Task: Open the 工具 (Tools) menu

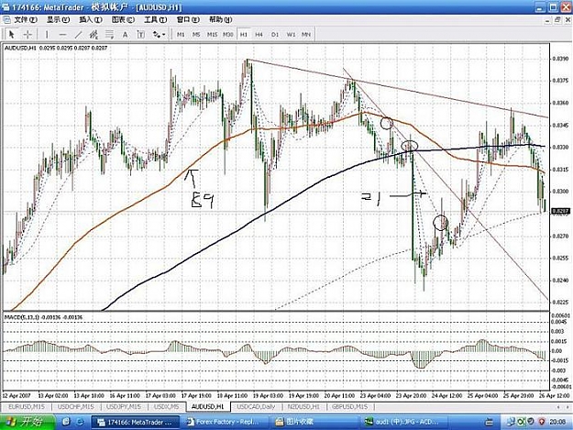Action: [155, 20]
